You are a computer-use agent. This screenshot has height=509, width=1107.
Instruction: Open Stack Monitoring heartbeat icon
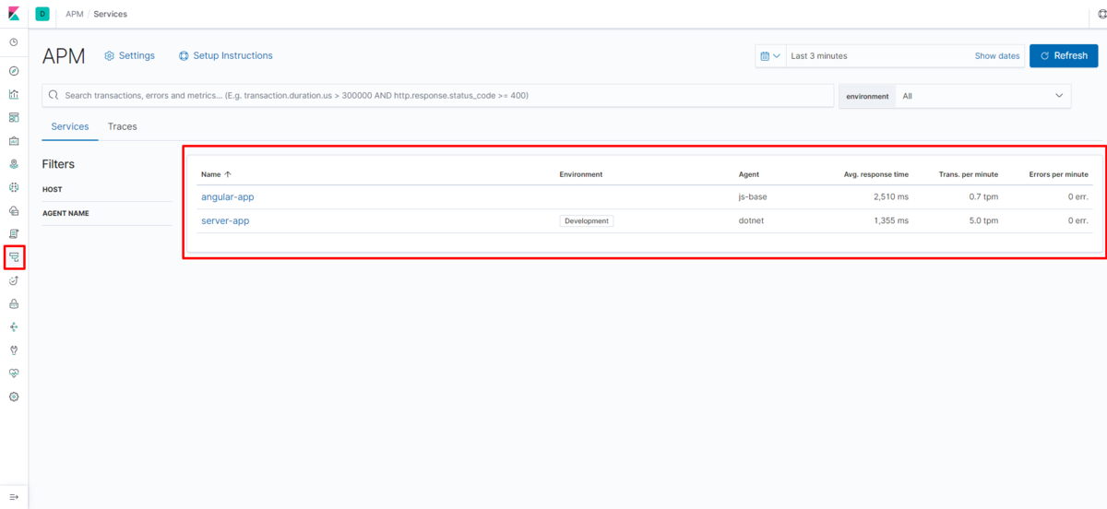[x=14, y=373]
